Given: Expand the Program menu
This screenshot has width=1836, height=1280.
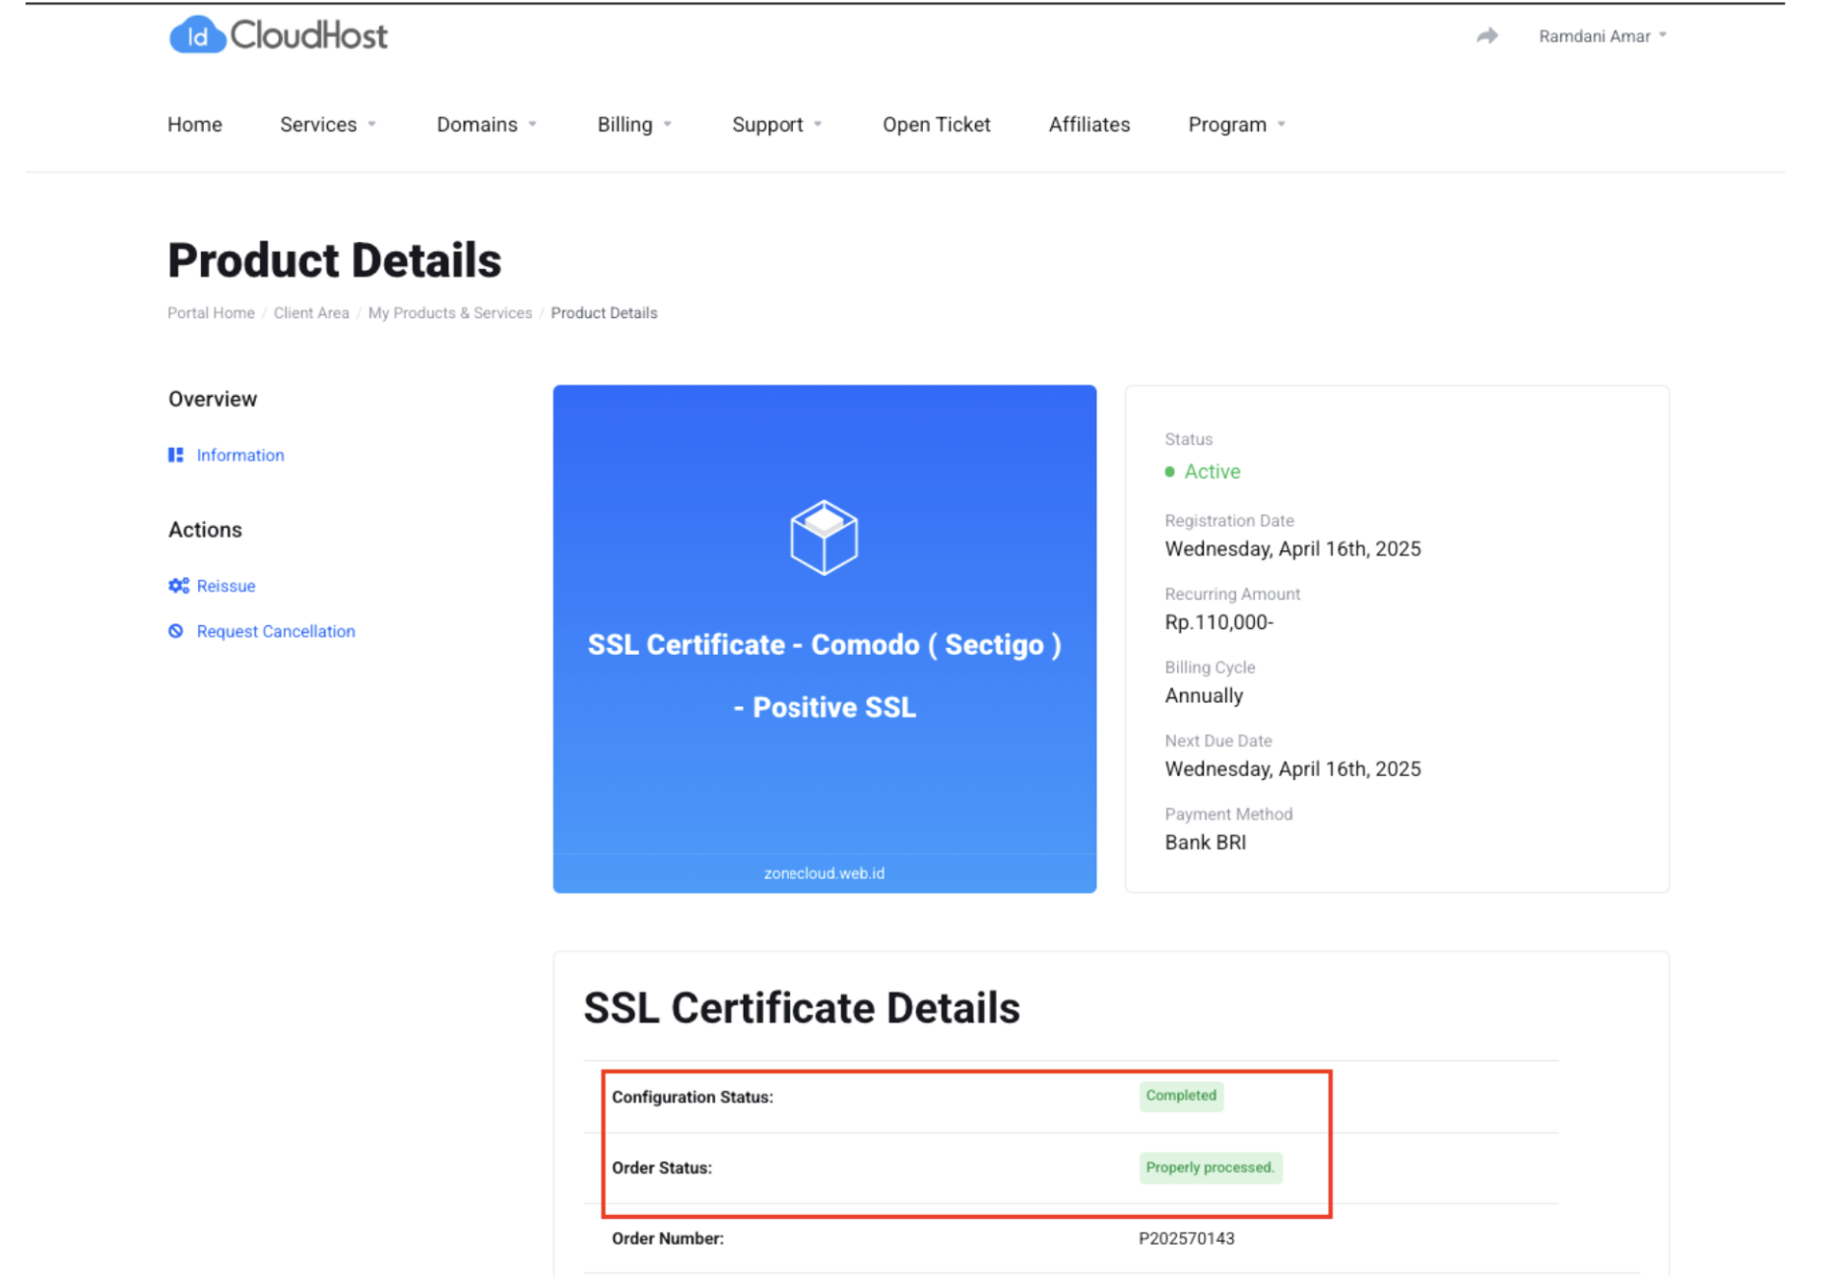Looking at the screenshot, I should (1237, 125).
